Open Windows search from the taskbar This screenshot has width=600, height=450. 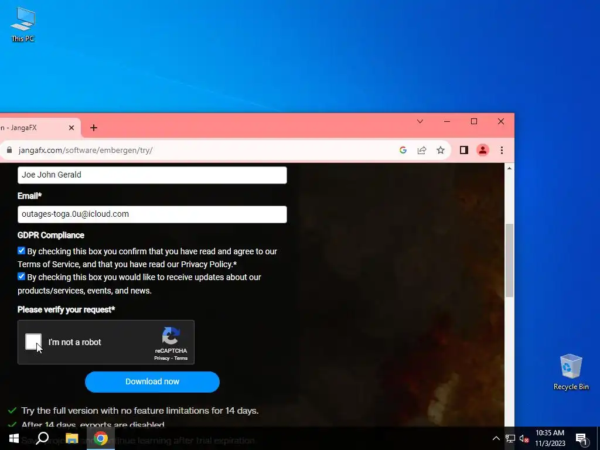click(42, 438)
